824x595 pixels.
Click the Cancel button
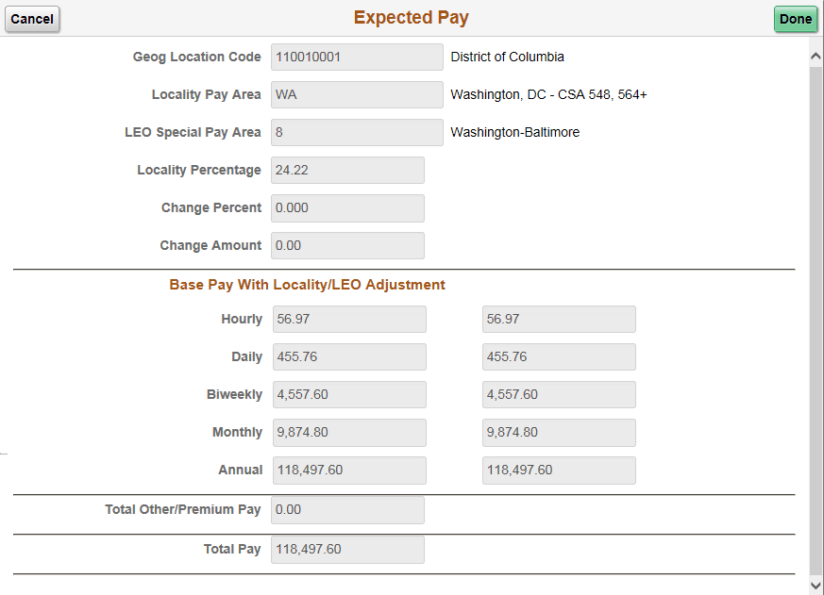pos(32,19)
